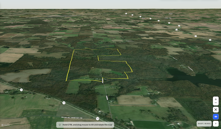
Task: Click the fit-to-boundary frame icon
Action: click(x=216, y=110)
